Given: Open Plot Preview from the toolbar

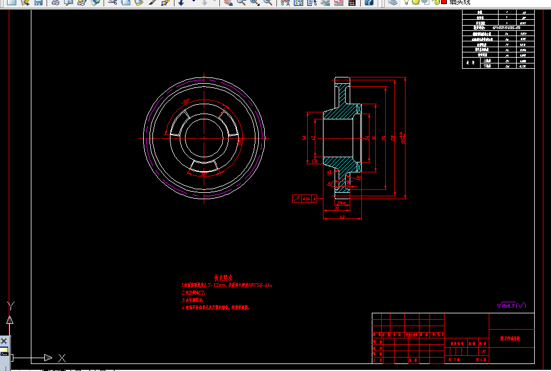Looking at the screenshot, I should pos(69,2).
